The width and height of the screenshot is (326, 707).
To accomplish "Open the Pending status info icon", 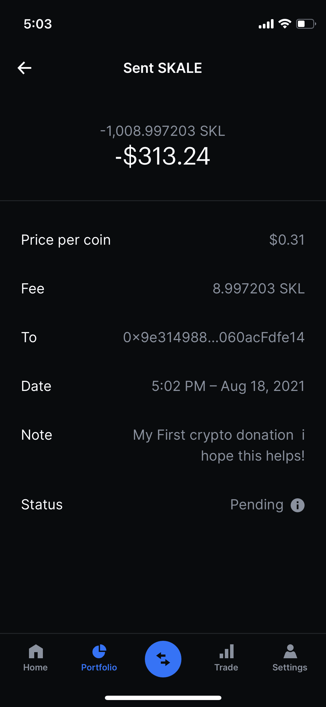I will 297,505.
